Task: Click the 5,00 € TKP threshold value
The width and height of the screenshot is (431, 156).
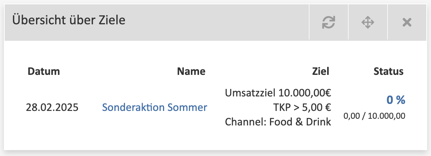Action: tap(316, 107)
